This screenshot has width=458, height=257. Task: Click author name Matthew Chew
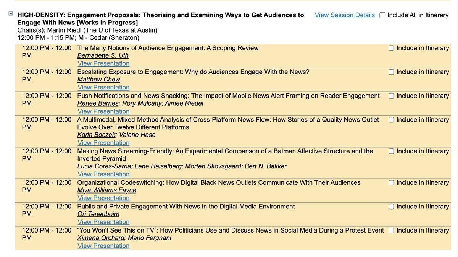(x=98, y=79)
